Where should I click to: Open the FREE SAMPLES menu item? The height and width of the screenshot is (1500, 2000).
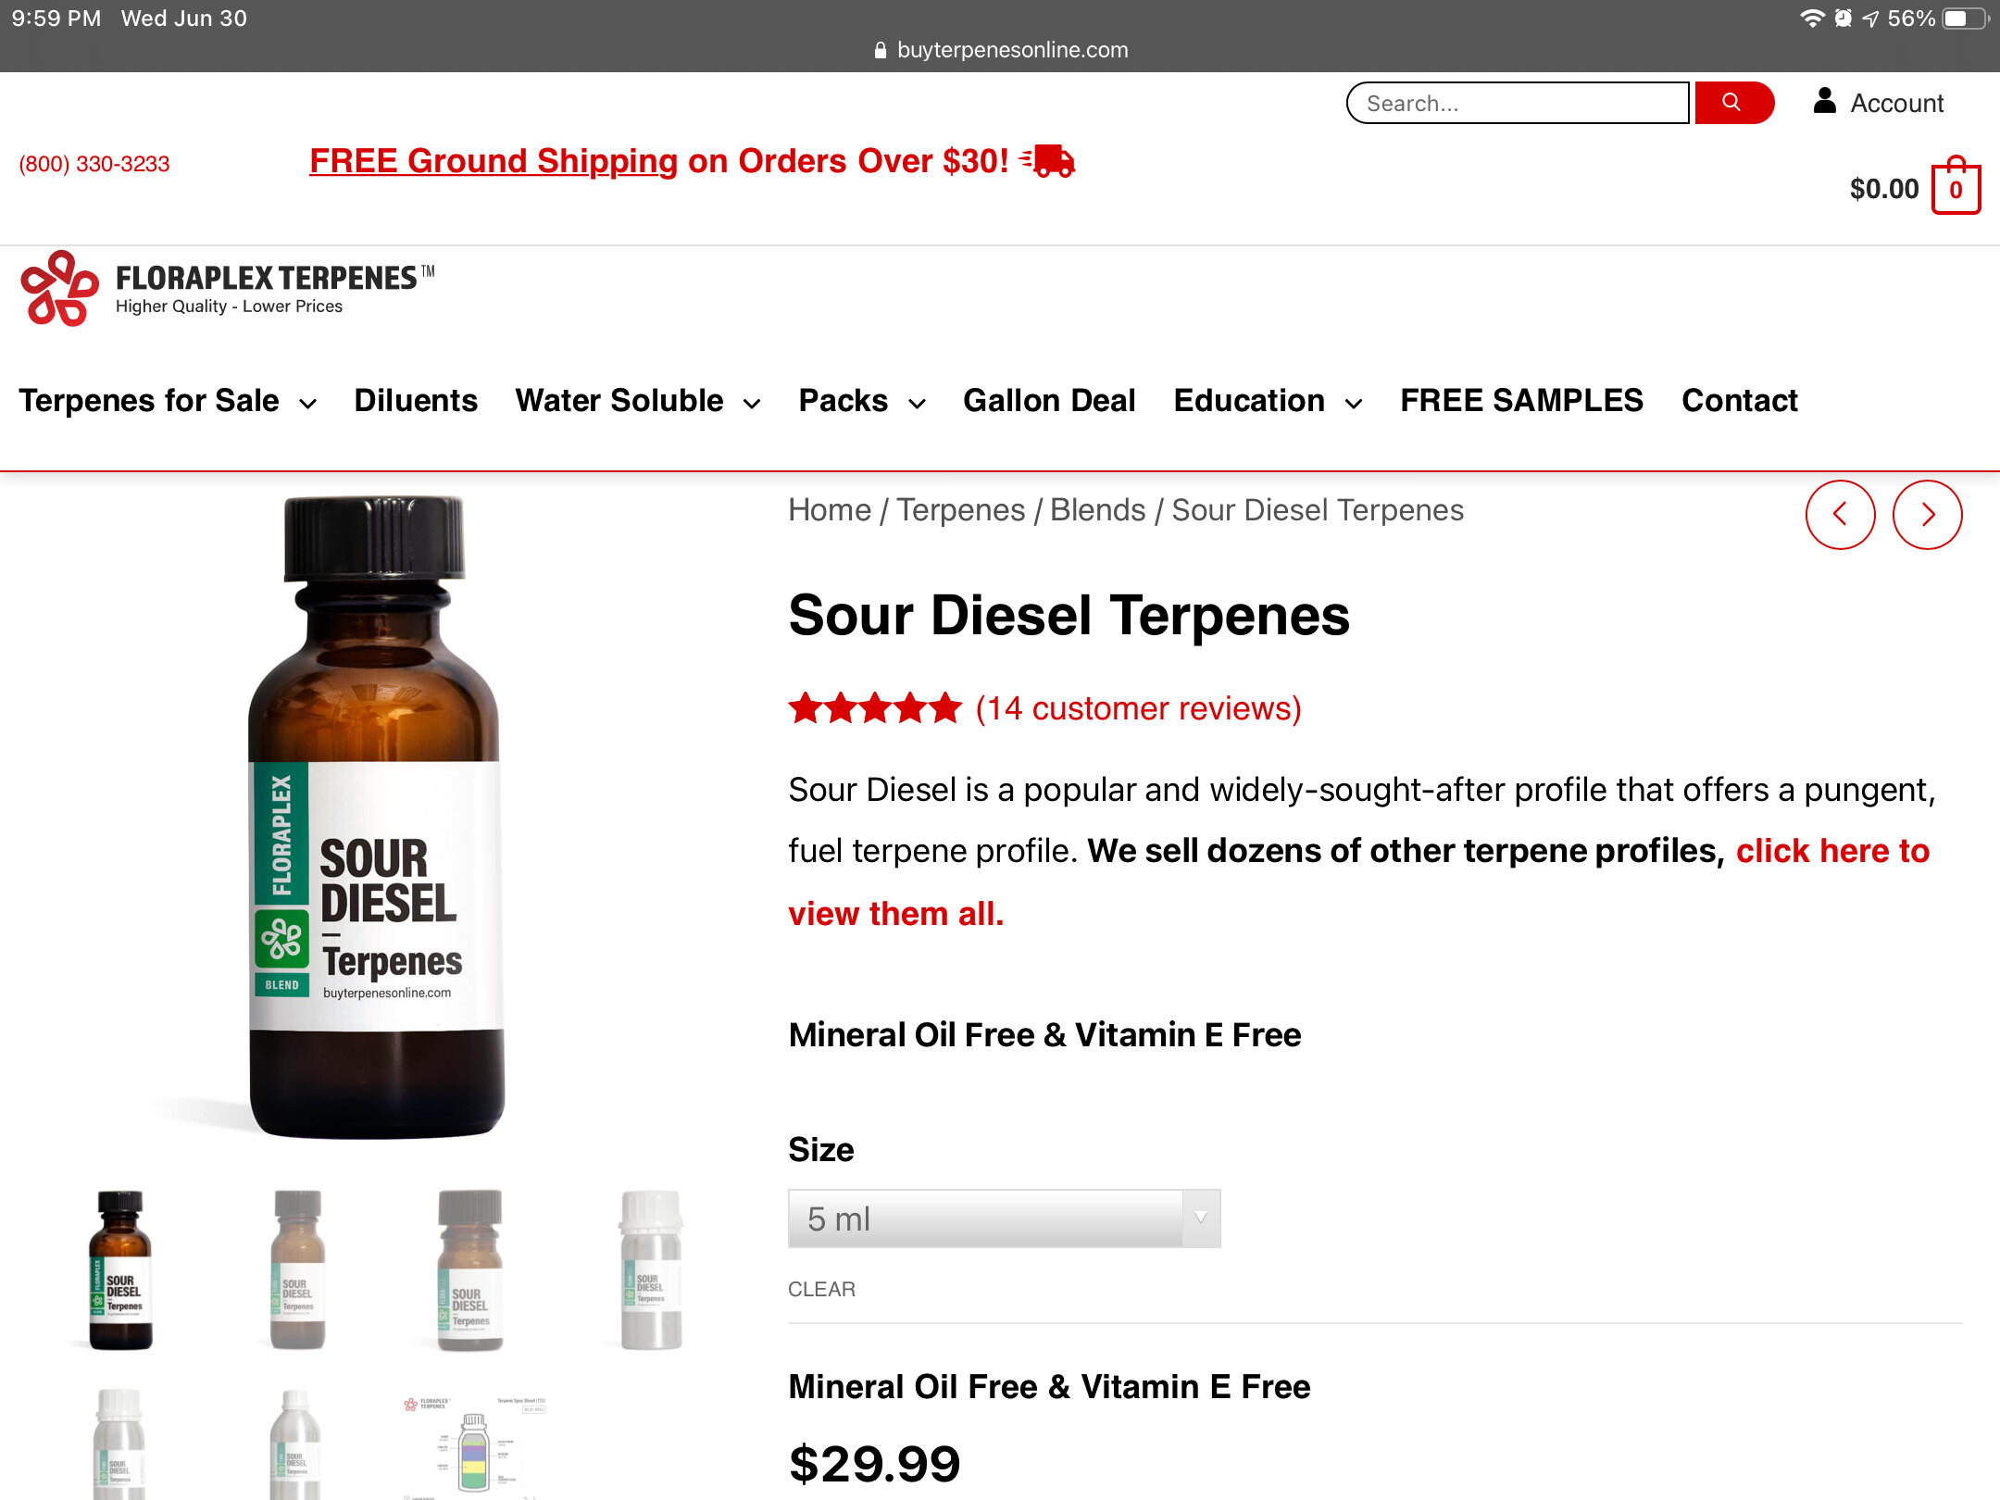point(1521,401)
